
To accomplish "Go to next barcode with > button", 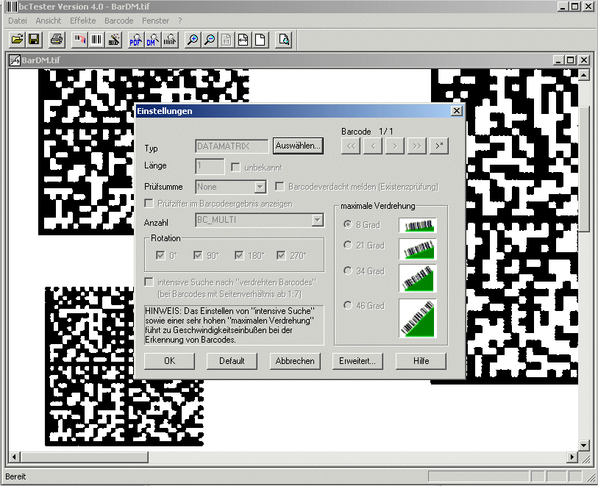I will (395, 146).
